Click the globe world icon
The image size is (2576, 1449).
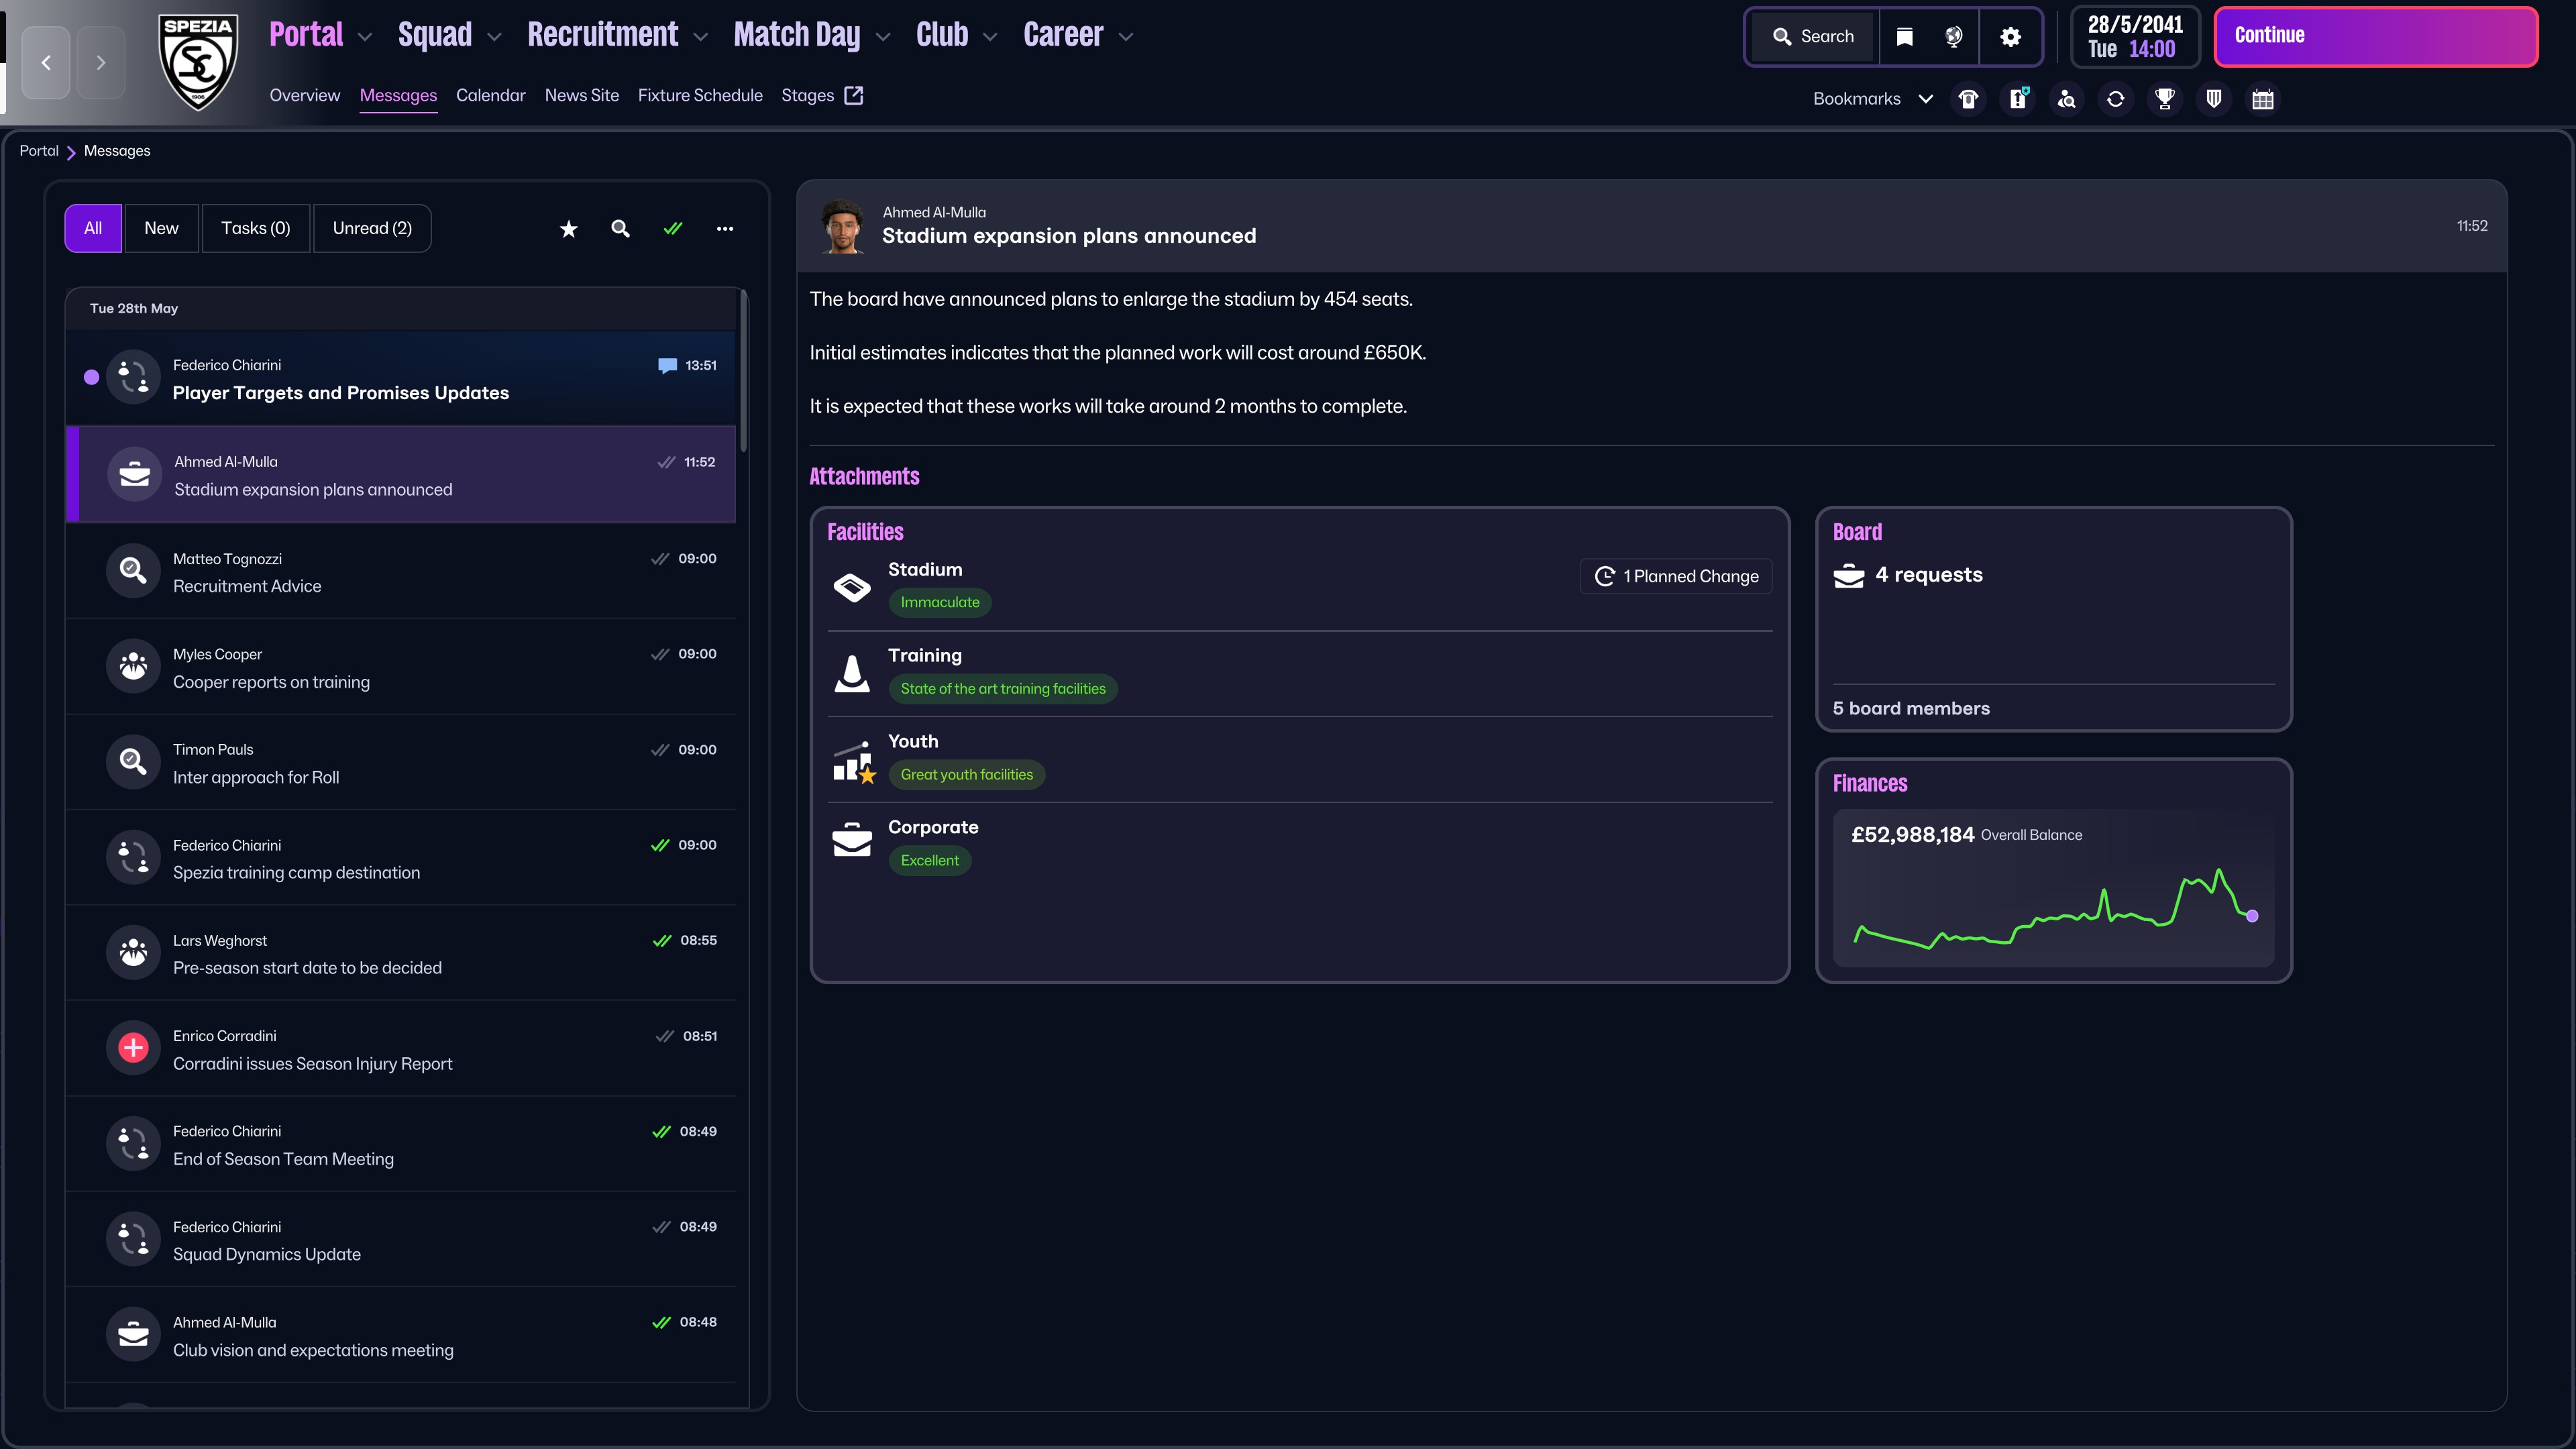(x=1953, y=37)
